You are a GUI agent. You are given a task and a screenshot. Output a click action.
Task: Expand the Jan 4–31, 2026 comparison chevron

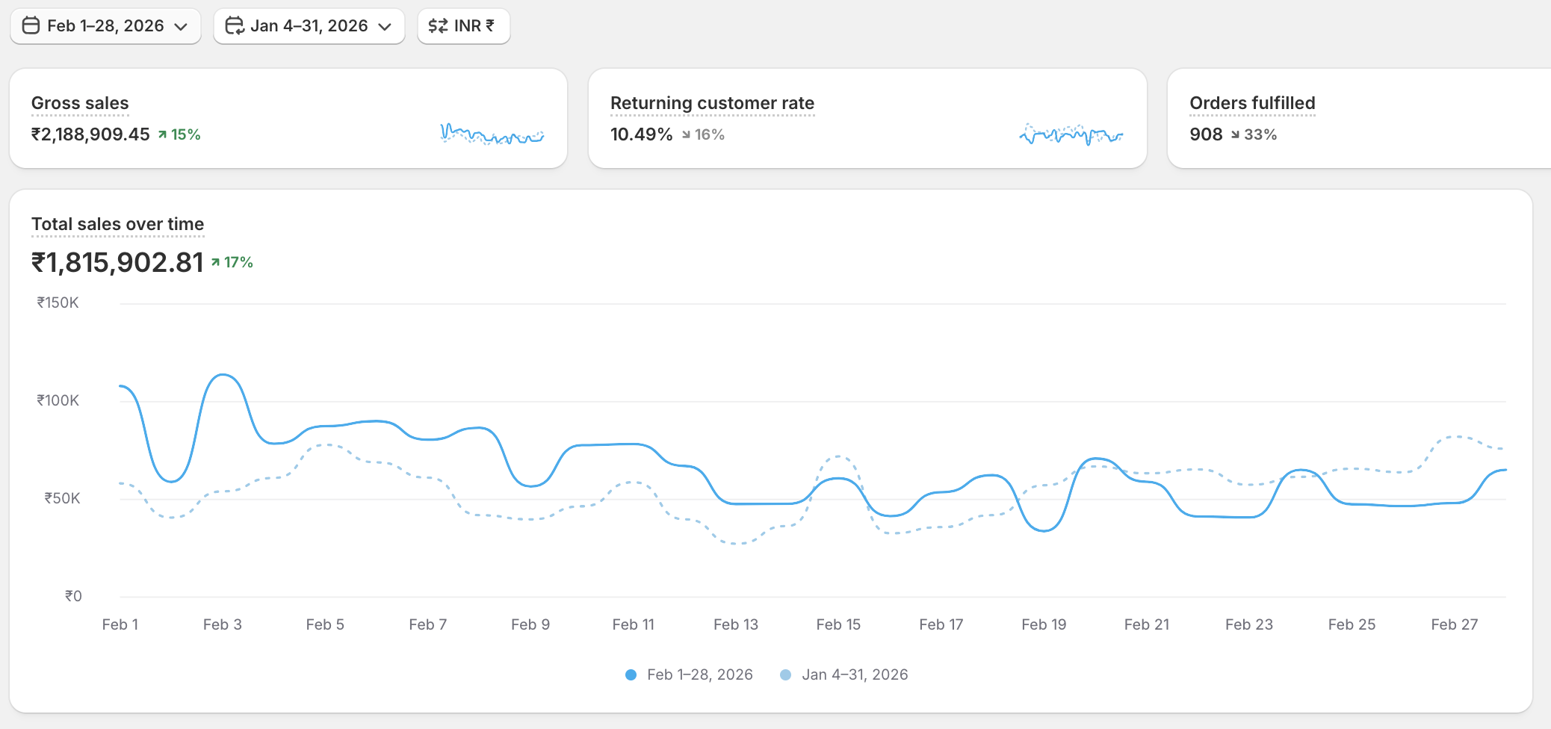pyautogui.click(x=385, y=27)
